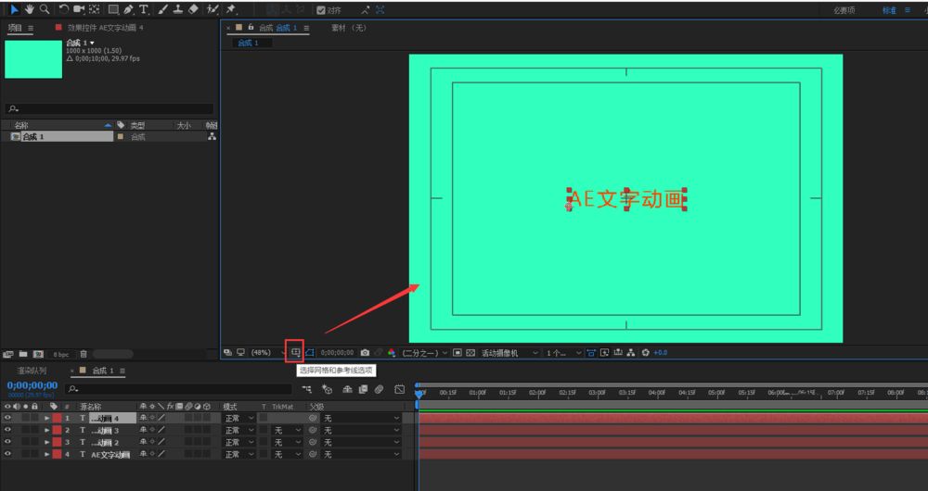Enable motion blur icon in timeline
This screenshot has width=928, height=491.
tap(379, 389)
